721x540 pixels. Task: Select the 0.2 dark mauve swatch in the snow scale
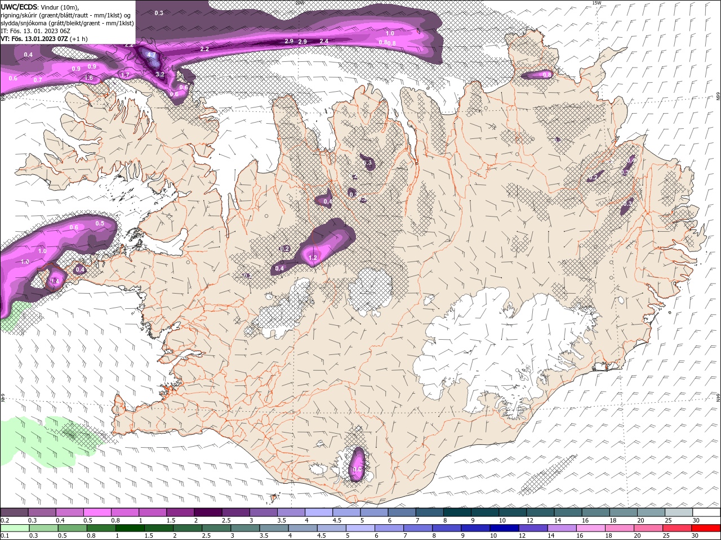14,512
